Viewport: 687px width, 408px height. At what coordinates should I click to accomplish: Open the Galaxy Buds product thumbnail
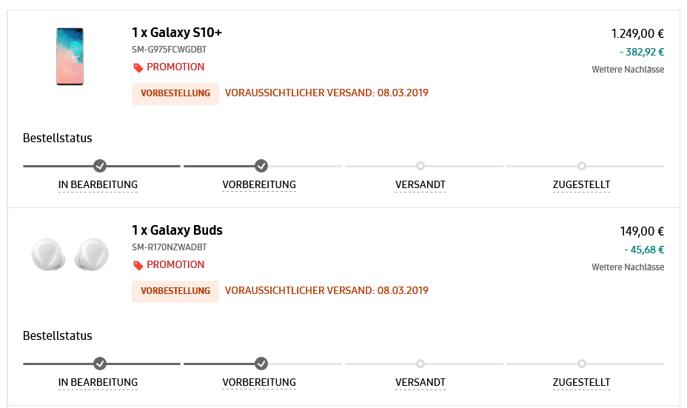[70, 254]
